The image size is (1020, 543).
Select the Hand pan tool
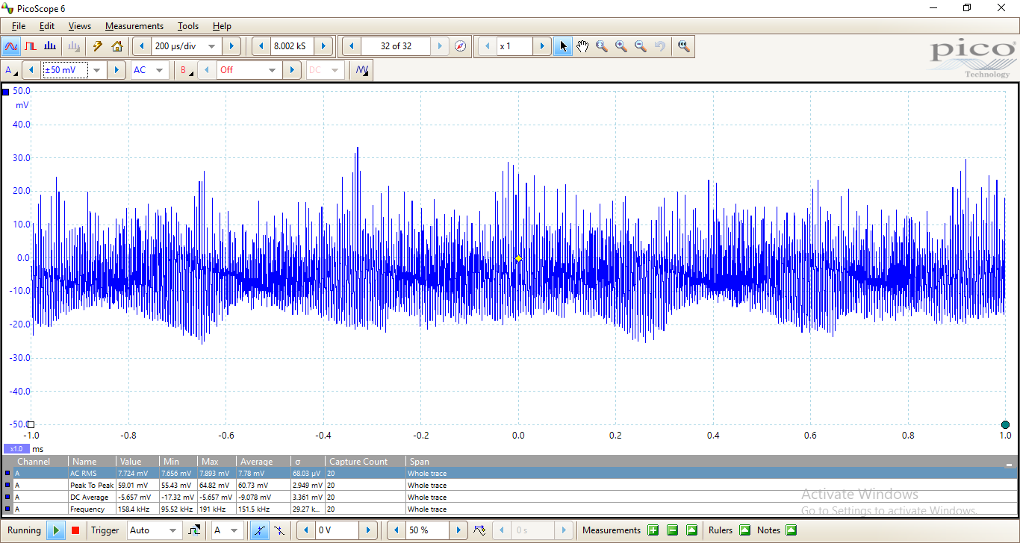[582, 46]
